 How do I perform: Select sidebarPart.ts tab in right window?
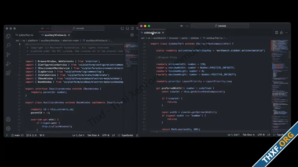(152, 33)
